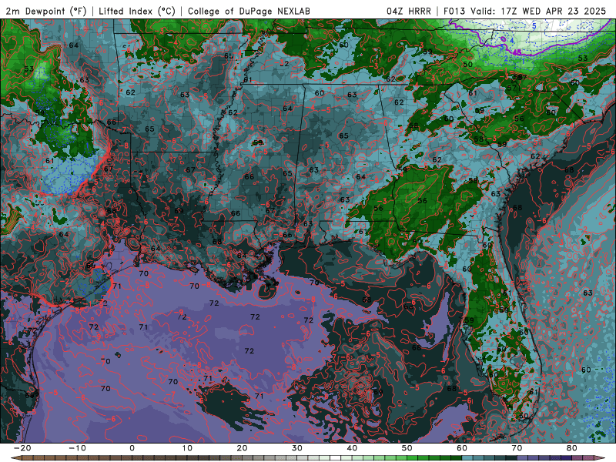This screenshot has width=616, height=462.
Task: Click the -20 label on the color scale
Action: [x=22, y=448]
